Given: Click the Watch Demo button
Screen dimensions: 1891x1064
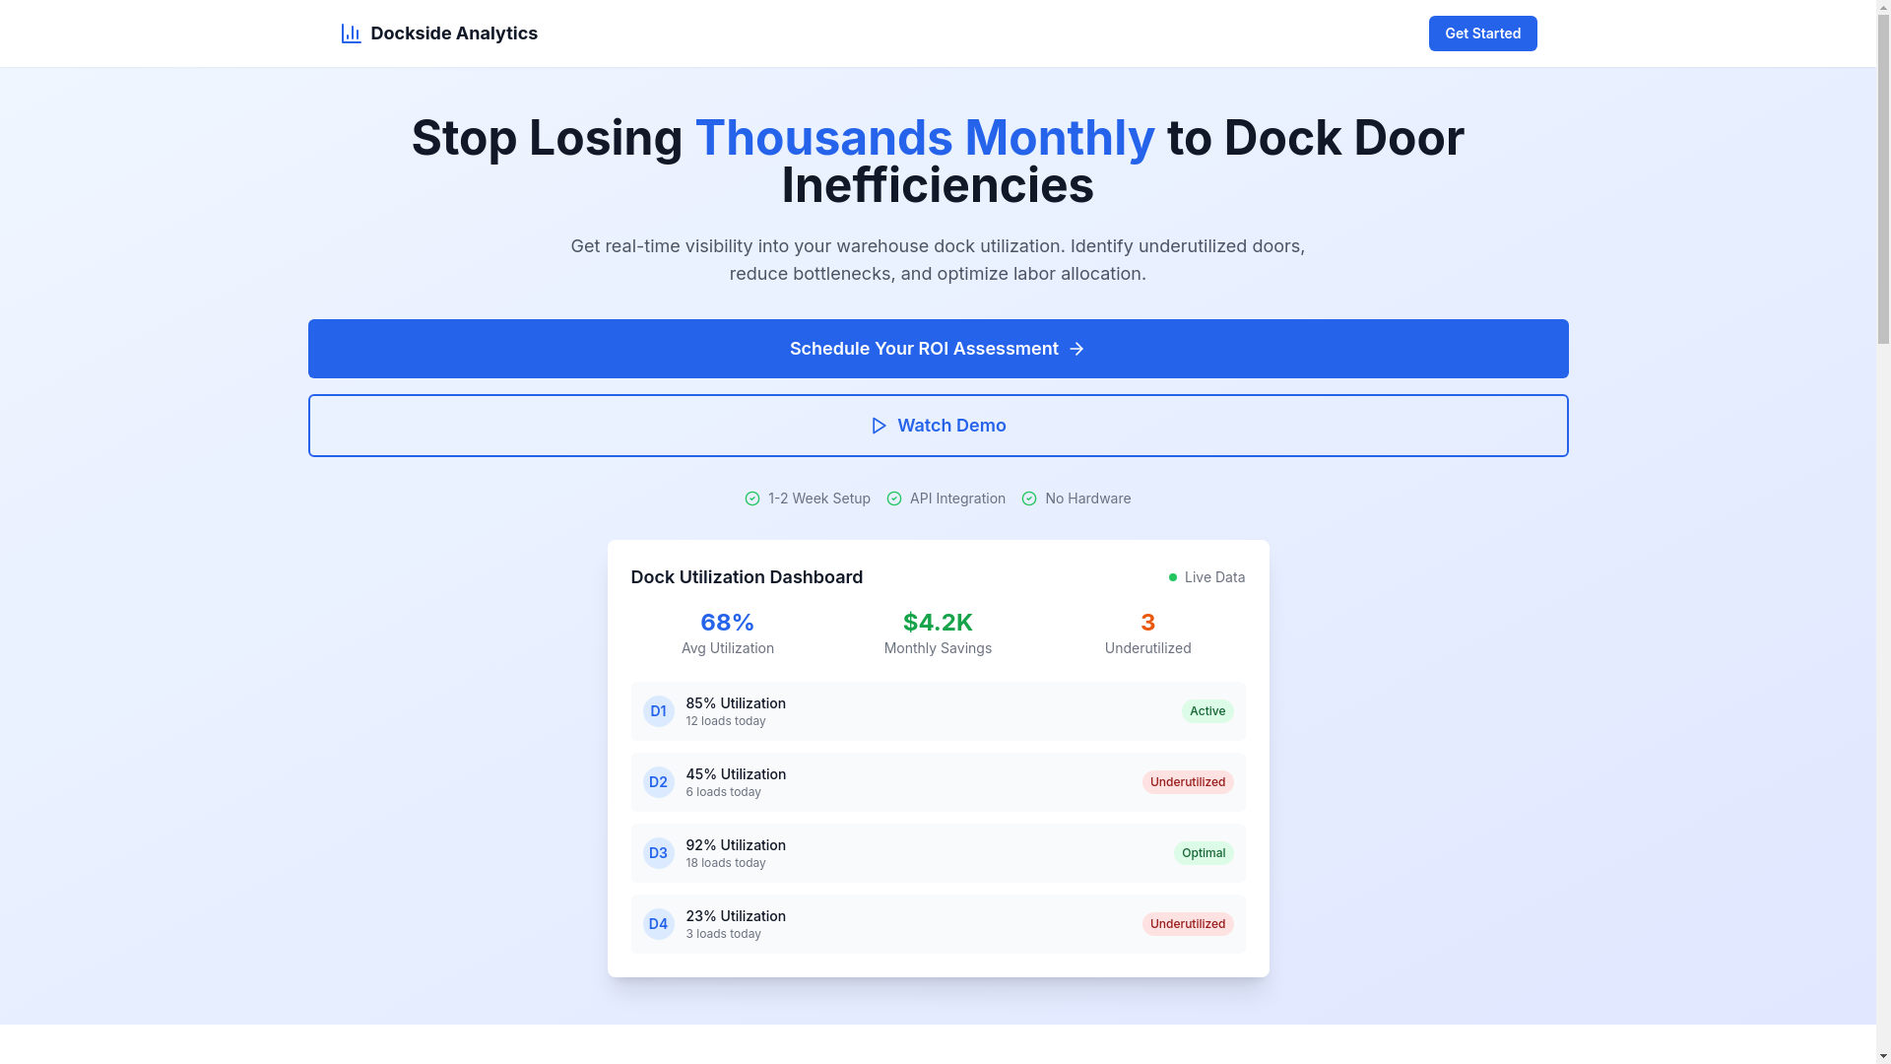Looking at the screenshot, I should pyautogui.click(x=938, y=426).
